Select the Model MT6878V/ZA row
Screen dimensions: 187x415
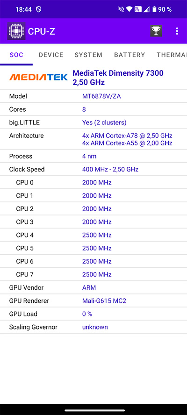coord(93,96)
